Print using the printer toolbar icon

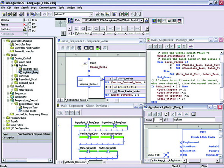click(21, 14)
